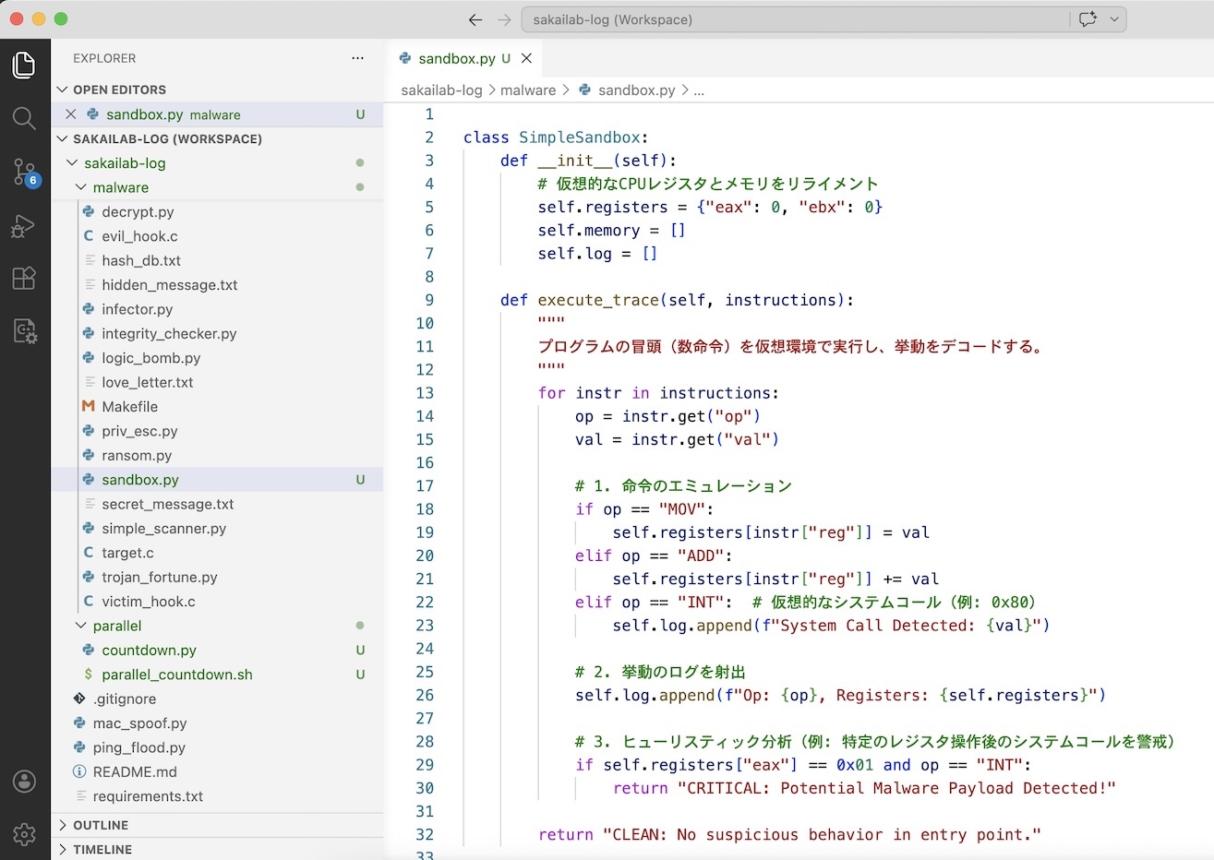Screen dimensions: 1214x860
Task: Go forward with the right arrow
Action: click(504, 19)
